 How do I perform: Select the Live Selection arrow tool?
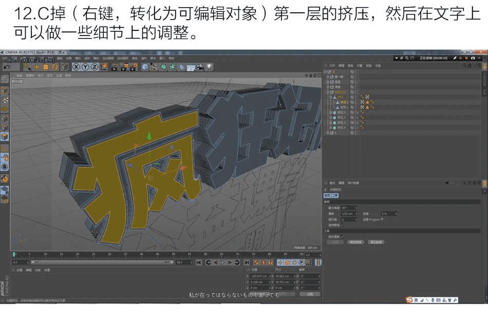coord(27,67)
